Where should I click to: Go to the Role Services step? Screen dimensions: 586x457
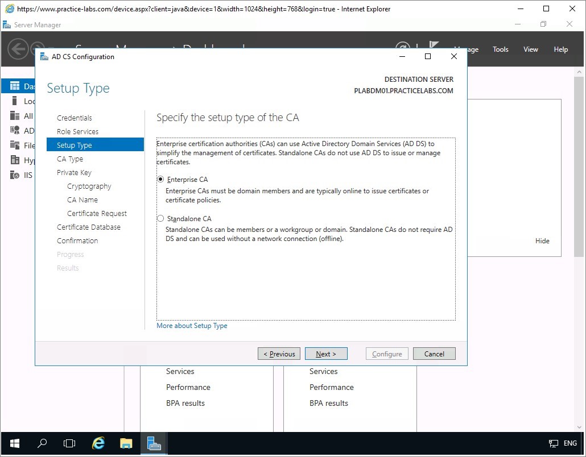(78, 131)
